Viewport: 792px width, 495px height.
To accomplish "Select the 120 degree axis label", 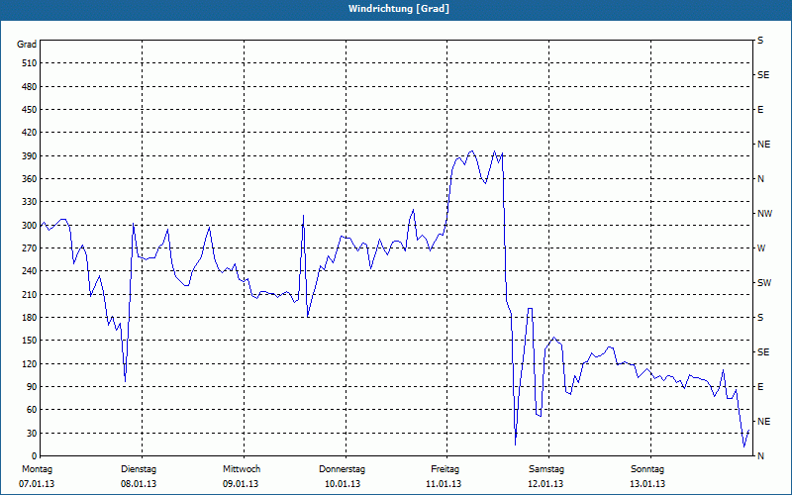I will click(x=29, y=363).
